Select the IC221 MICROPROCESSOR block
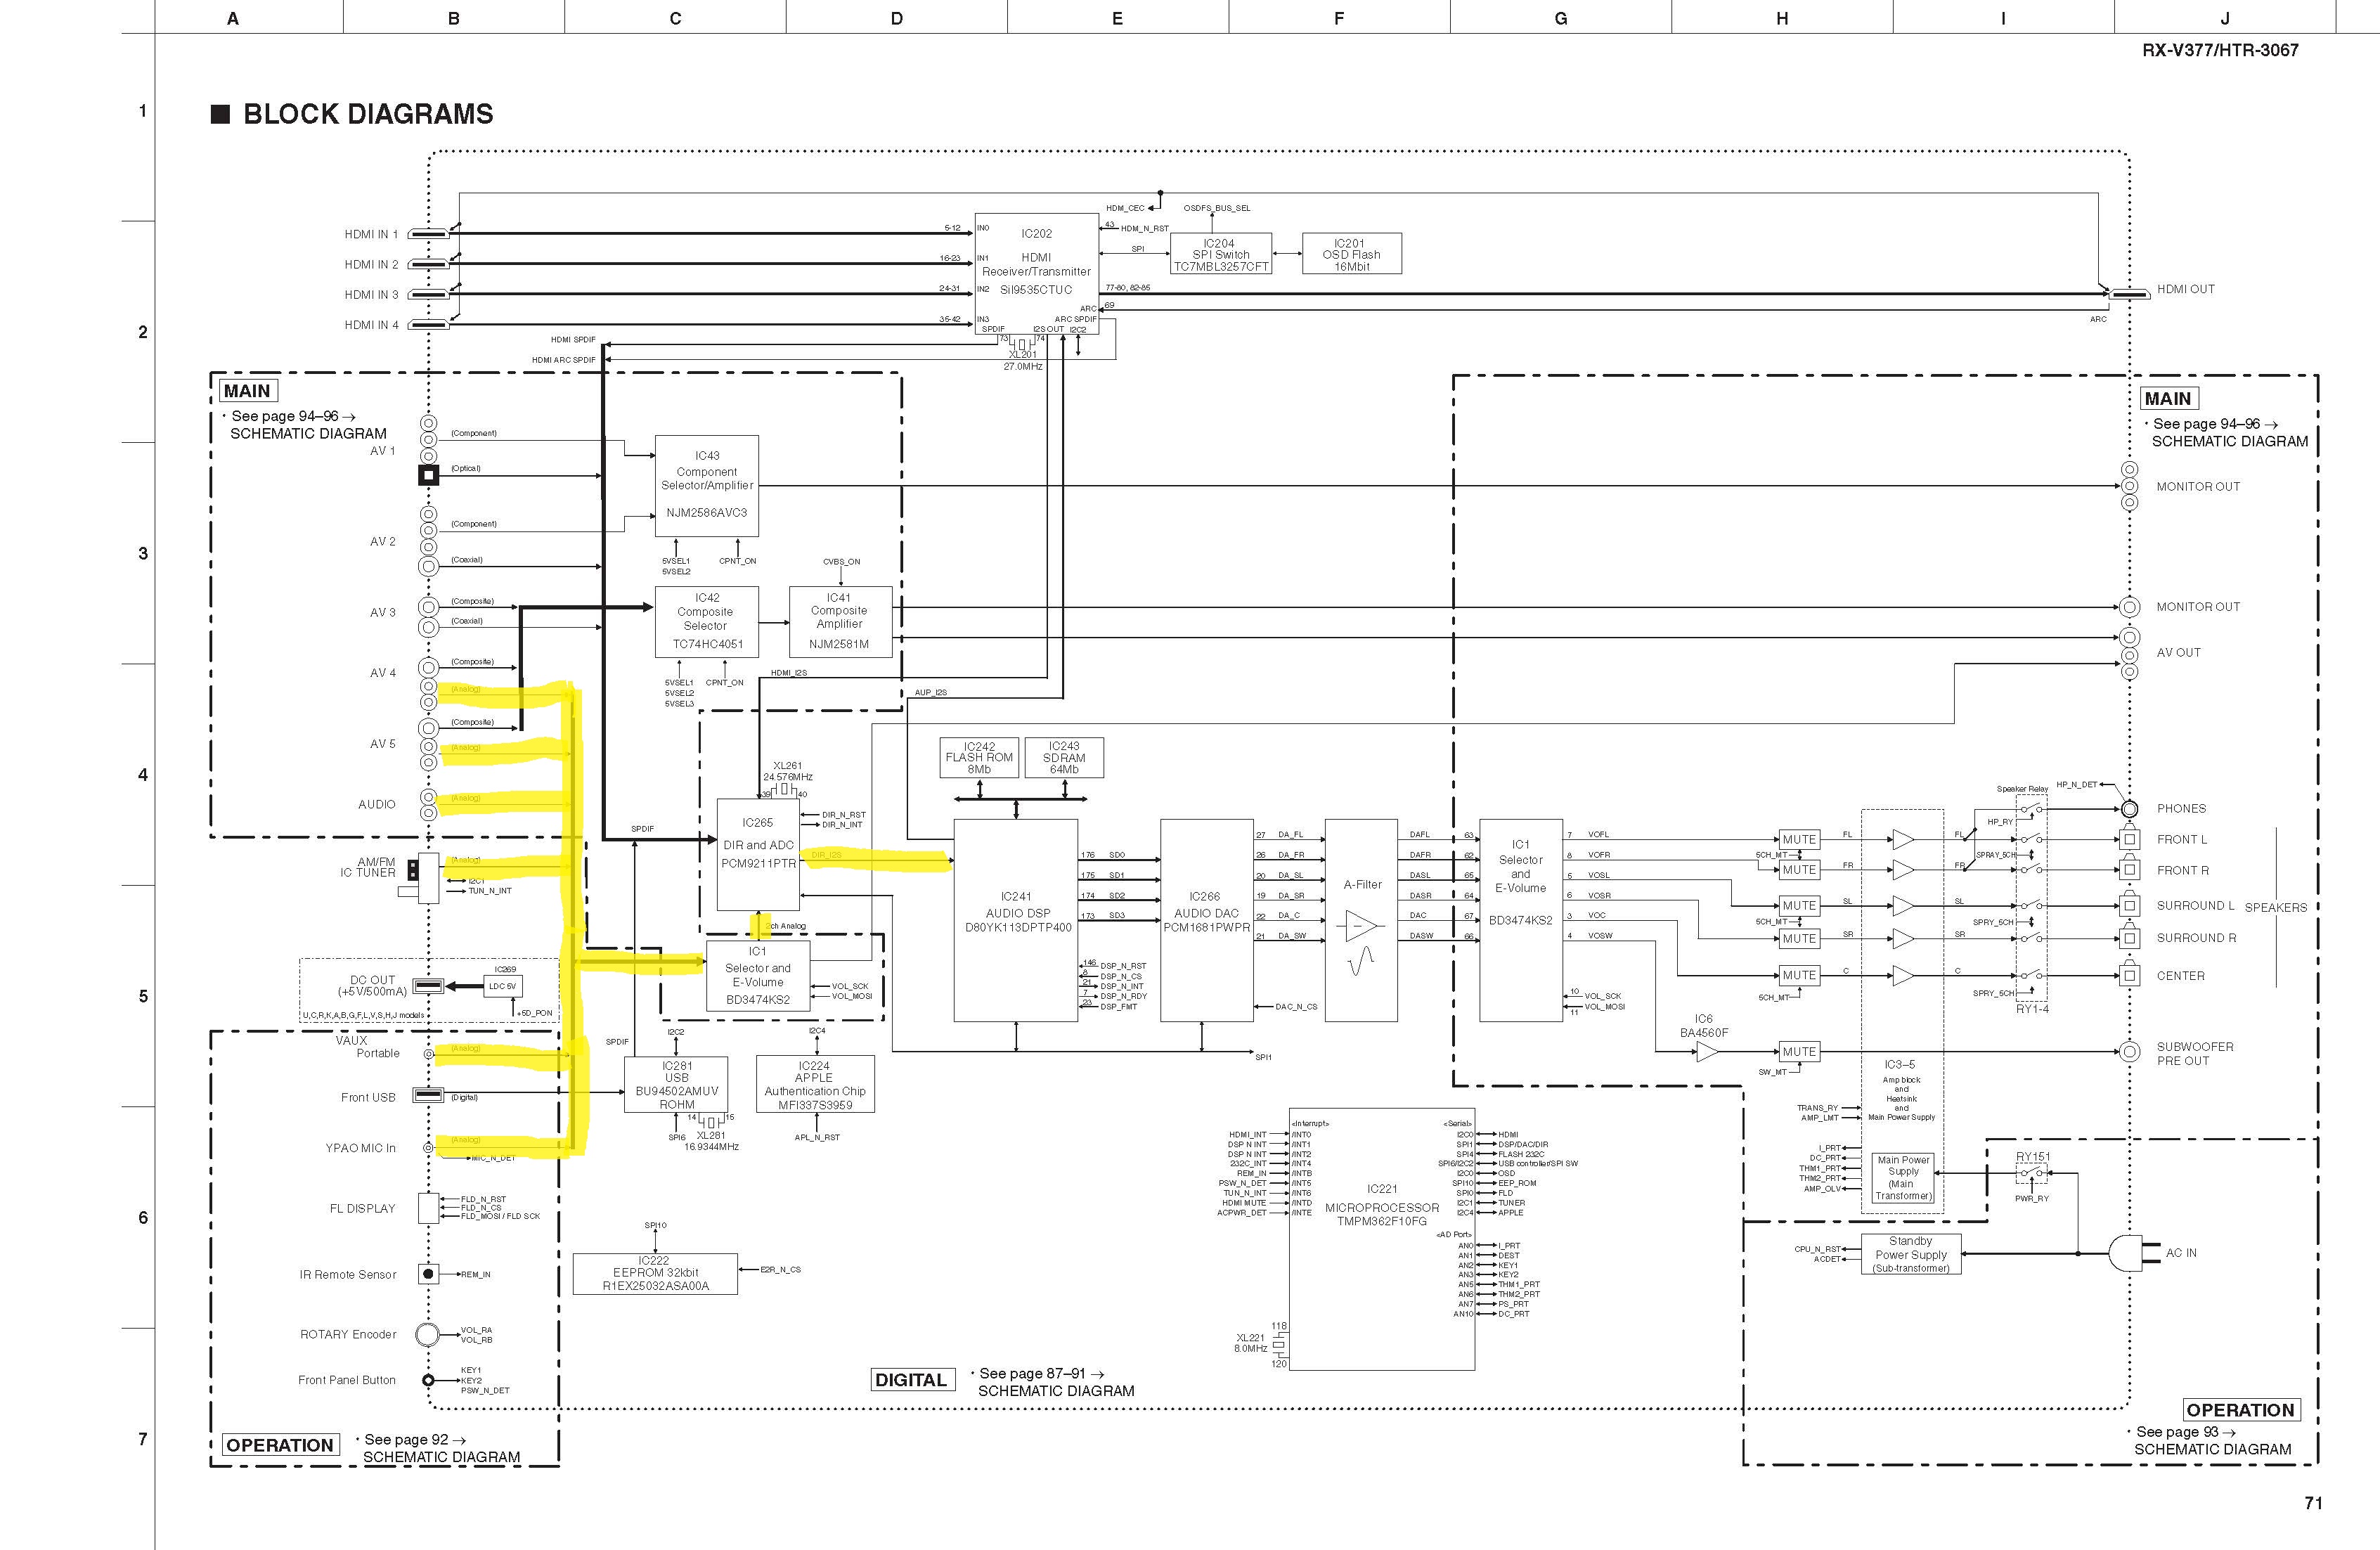The image size is (2380, 1550). [x=1382, y=1239]
